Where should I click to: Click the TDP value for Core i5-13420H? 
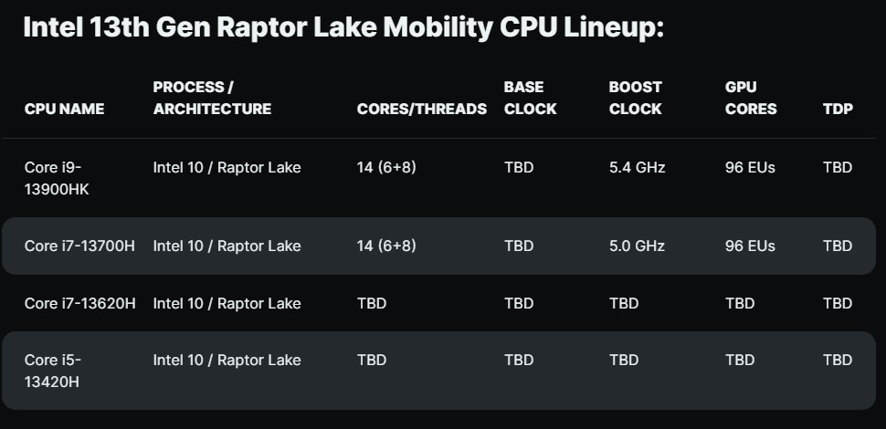838,360
